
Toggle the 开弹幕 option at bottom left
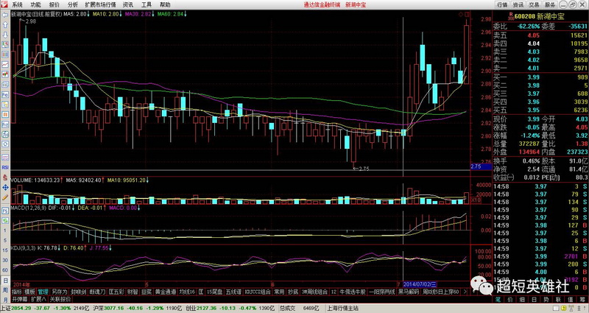19,300
